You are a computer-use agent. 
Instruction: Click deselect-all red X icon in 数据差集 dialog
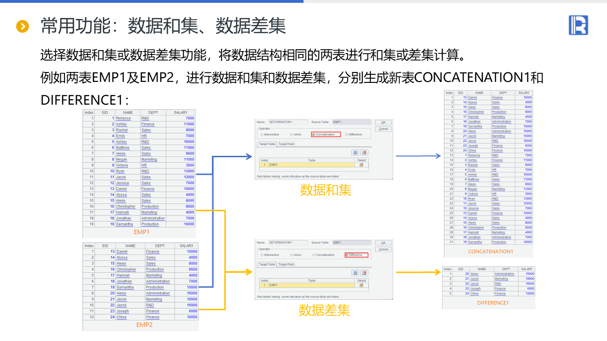click(364, 273)
